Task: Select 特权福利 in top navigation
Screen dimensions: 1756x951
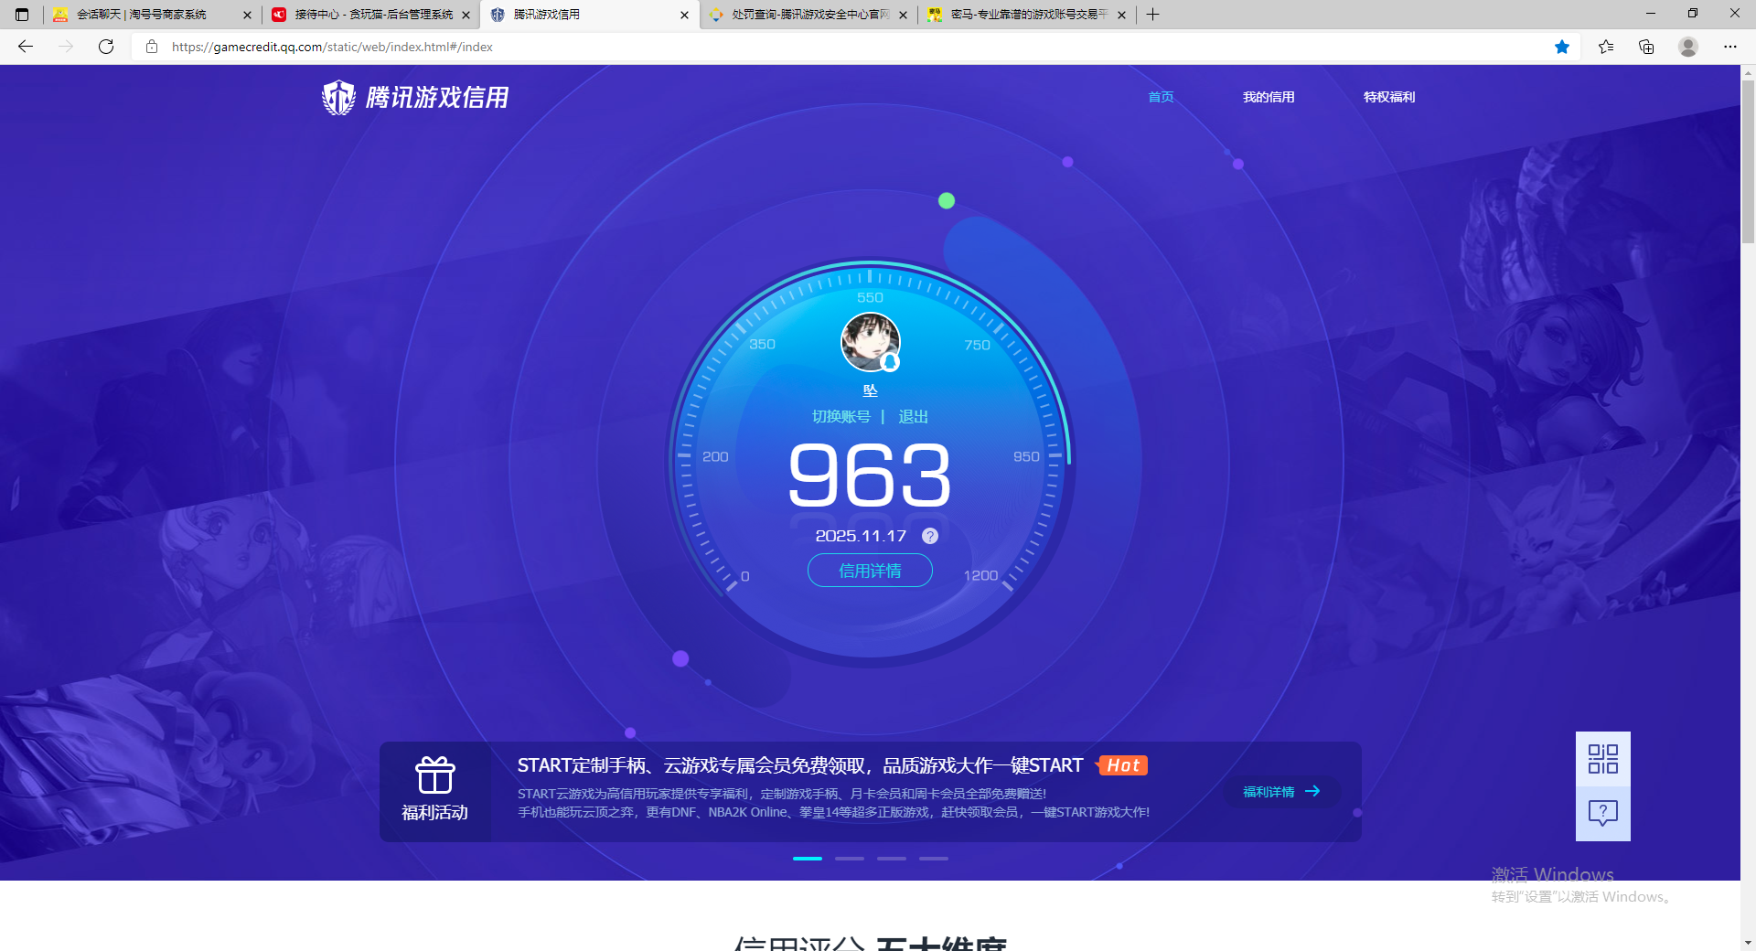Action: [1388, 97]
